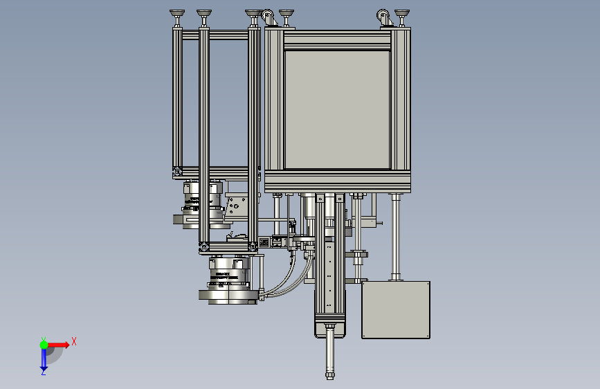The image size is (600, 389).
Task: Click the blue Z axis arrow of triad
Action: pyautogui.click(x=44, y=360)
